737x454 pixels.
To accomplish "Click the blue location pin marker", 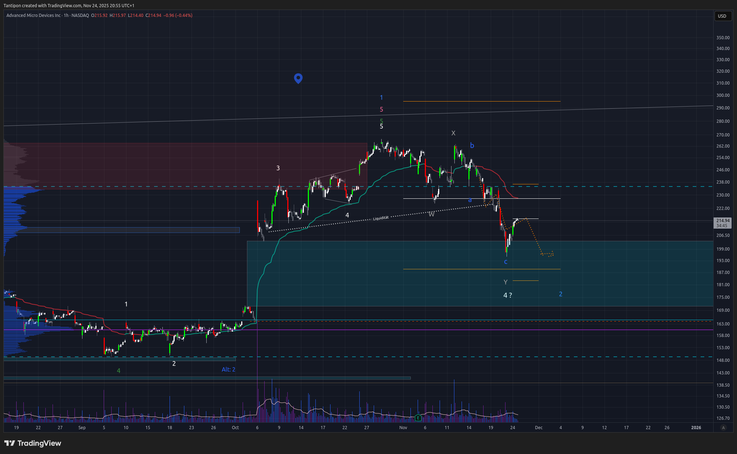I will 298,78.
